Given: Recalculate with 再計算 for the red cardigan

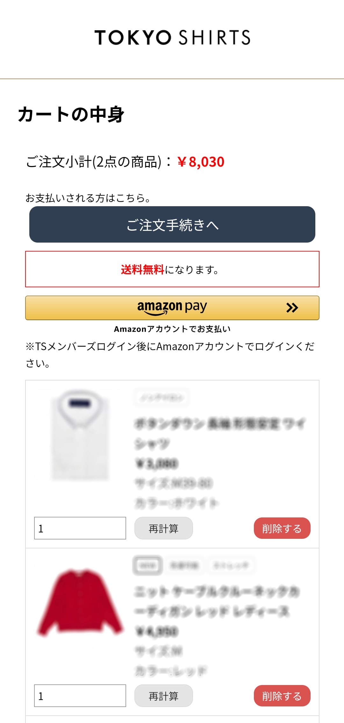Looking at the screenshot, I should coord(164,696).
